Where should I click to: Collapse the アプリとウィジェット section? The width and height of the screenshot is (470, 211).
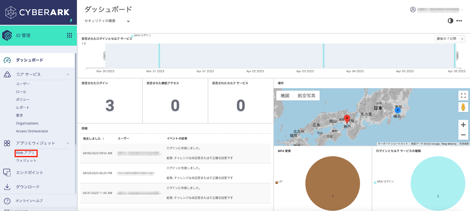click(68, 143)
